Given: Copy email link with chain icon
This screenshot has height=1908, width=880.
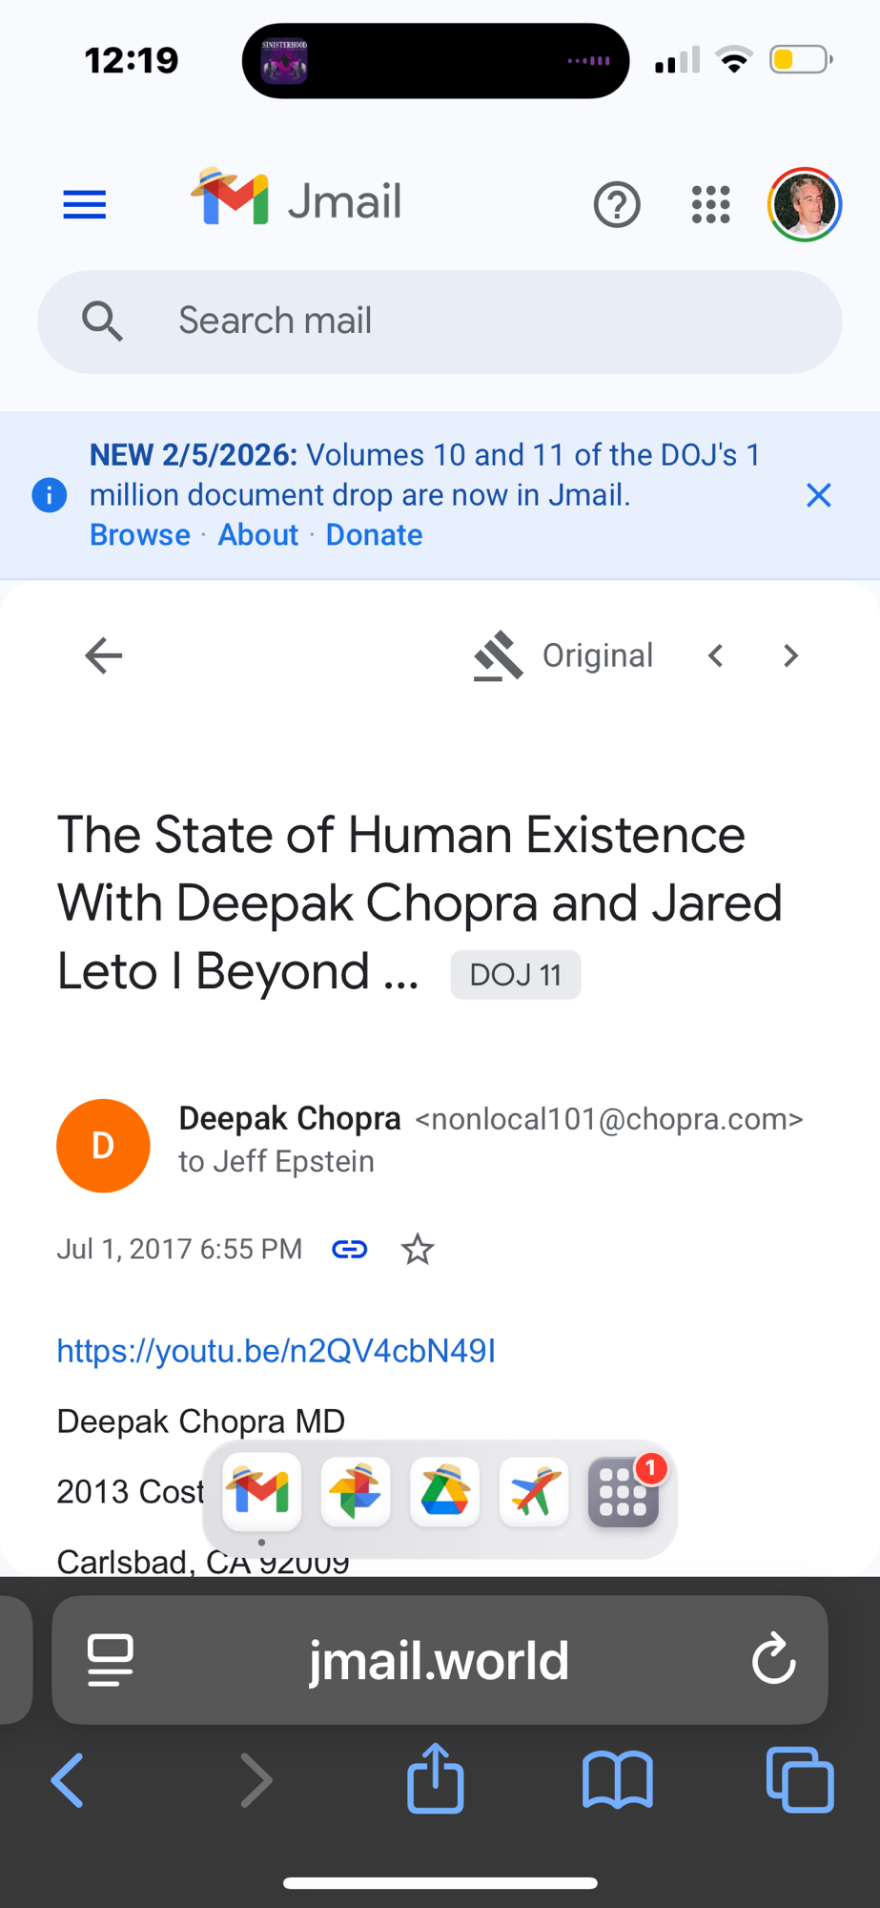Looking at the screenshot, I should [349, 1249].
